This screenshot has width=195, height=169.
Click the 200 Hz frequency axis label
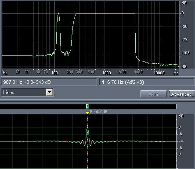pos(70,72)
